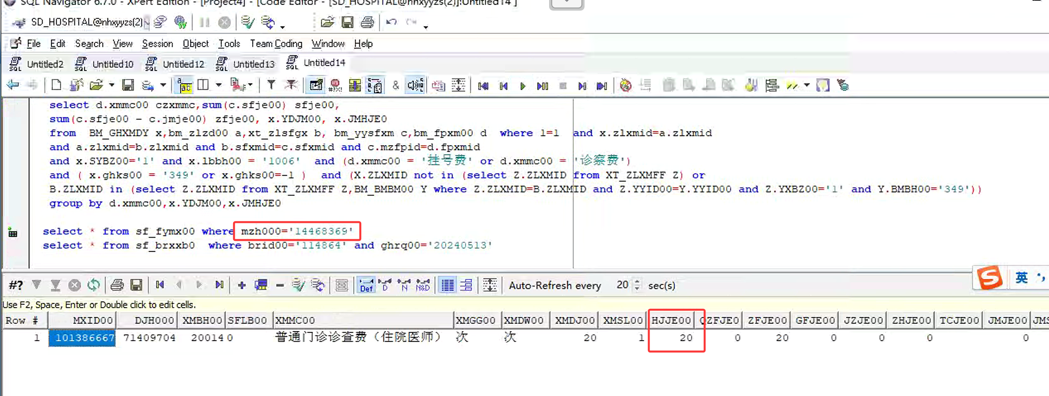Click the refresh results icon

[x=94, y=285]
